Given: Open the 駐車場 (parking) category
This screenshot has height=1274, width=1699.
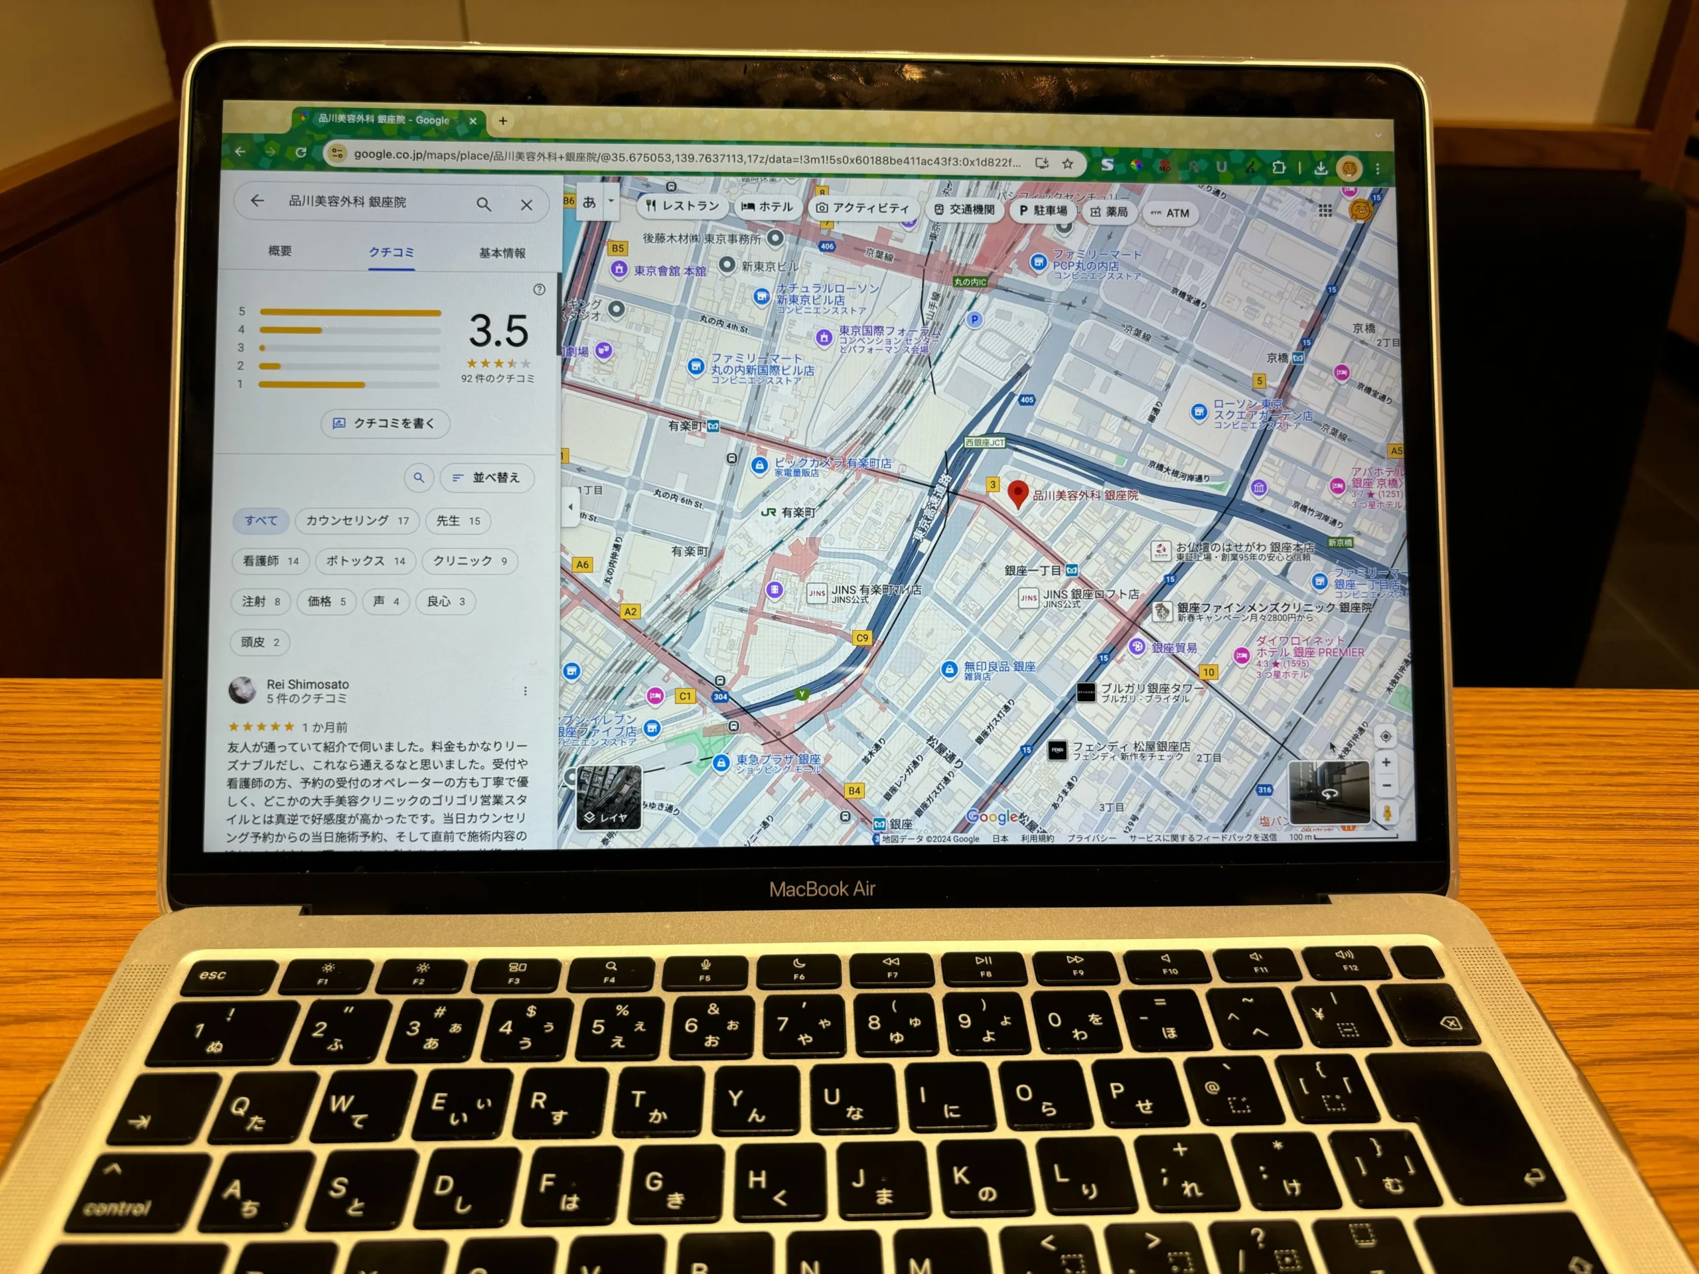Looking at the screenshot, I should pyautogui.click(x=1024, y=212).
